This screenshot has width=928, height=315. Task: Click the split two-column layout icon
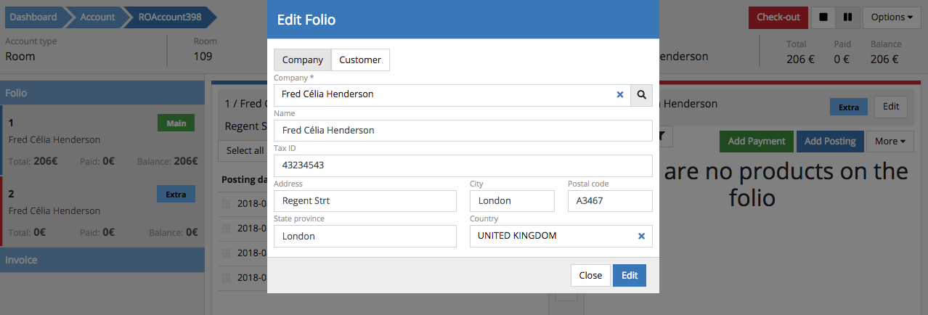tap(847, 17)
